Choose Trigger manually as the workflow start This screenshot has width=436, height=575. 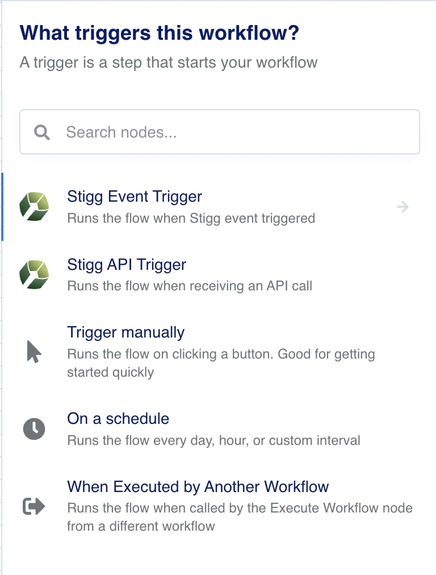click(125, 332)
